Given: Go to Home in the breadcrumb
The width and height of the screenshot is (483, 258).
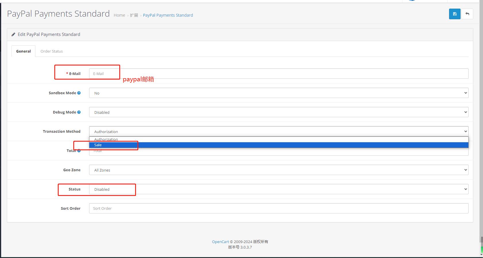Looking at the screenshot, I should 119,15.
